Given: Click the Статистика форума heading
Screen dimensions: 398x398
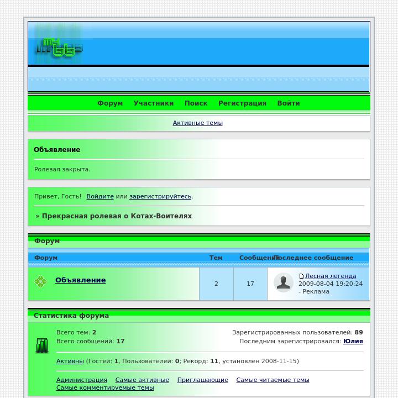Looking at the screenshot, I should 71,316.
